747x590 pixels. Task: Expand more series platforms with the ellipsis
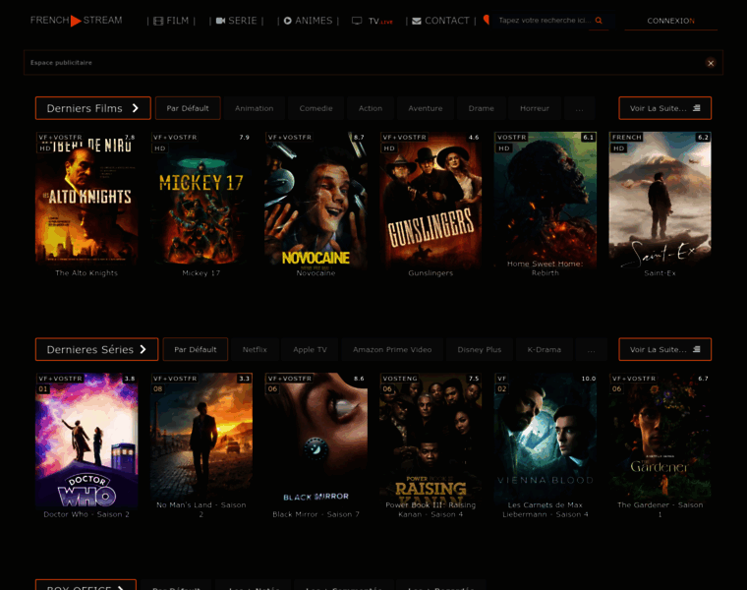[592, 350]
